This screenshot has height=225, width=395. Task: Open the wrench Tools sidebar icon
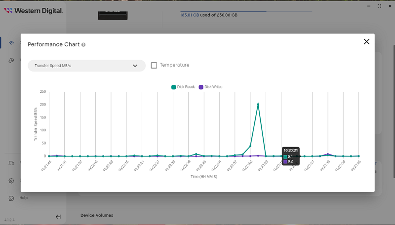pos(11,60)
